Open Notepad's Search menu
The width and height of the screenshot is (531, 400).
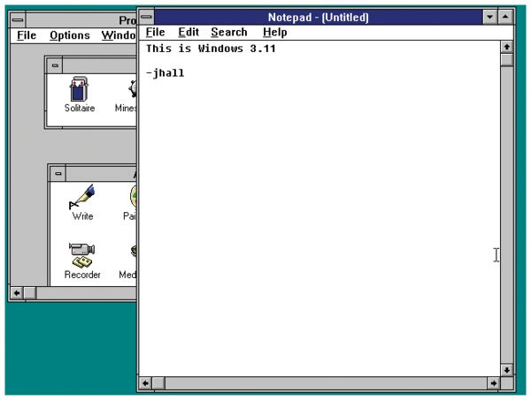(229, 32)
